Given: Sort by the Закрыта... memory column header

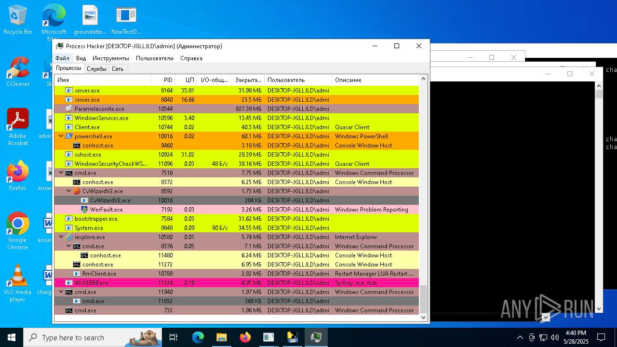Looking at the screenshot, I should [x=248, y=80].
